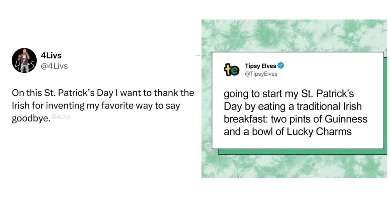Image resolution: width=390 pixels, height=204 pixels.
Task: Open the Tipsy Elves display name
Action: point(260,66)
